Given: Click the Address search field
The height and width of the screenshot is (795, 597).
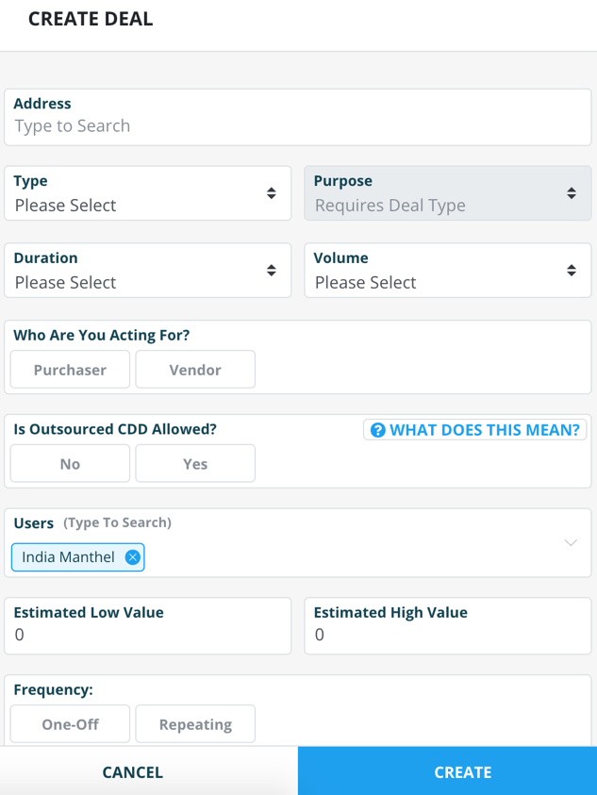Looking at the screenshot, I should pyautogui.click(x=297, y=125).
